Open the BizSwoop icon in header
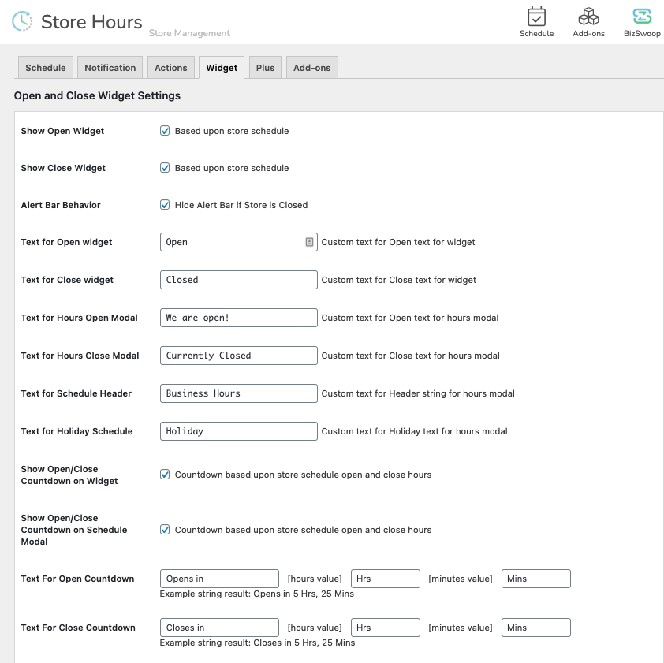The image size is (664, 663). pyautogui.click(x=642, y=17)
